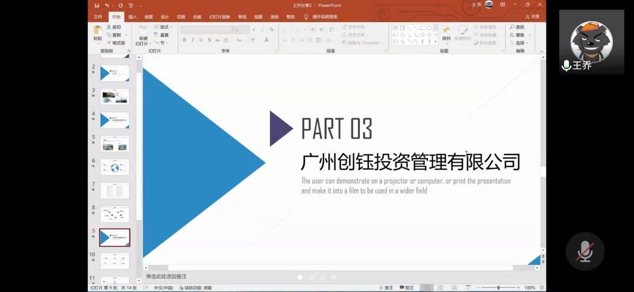Click 中文(中国) language indicator
The width and height of the screenshot is (634, 292).
(163, 288)
